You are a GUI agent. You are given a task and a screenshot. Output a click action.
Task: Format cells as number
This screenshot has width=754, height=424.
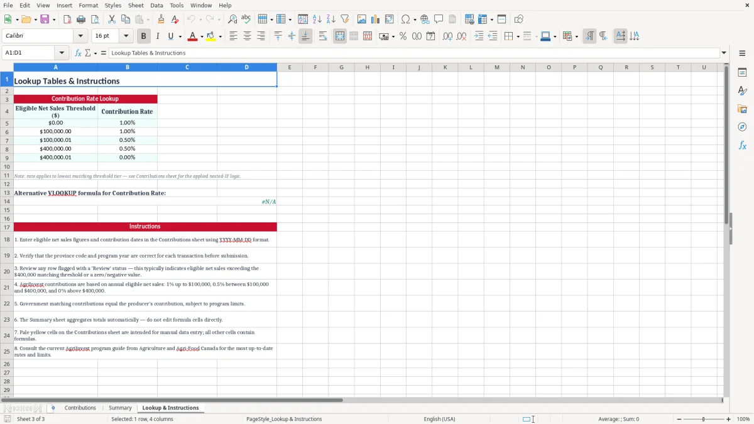coord(417,36)
